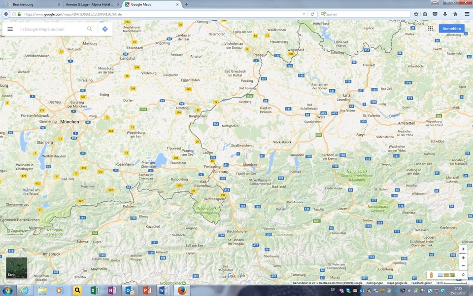Bookmark this page with star icon
Image resolution: width=473 pixels, height=296 pixels.
(x=416, y=14)
